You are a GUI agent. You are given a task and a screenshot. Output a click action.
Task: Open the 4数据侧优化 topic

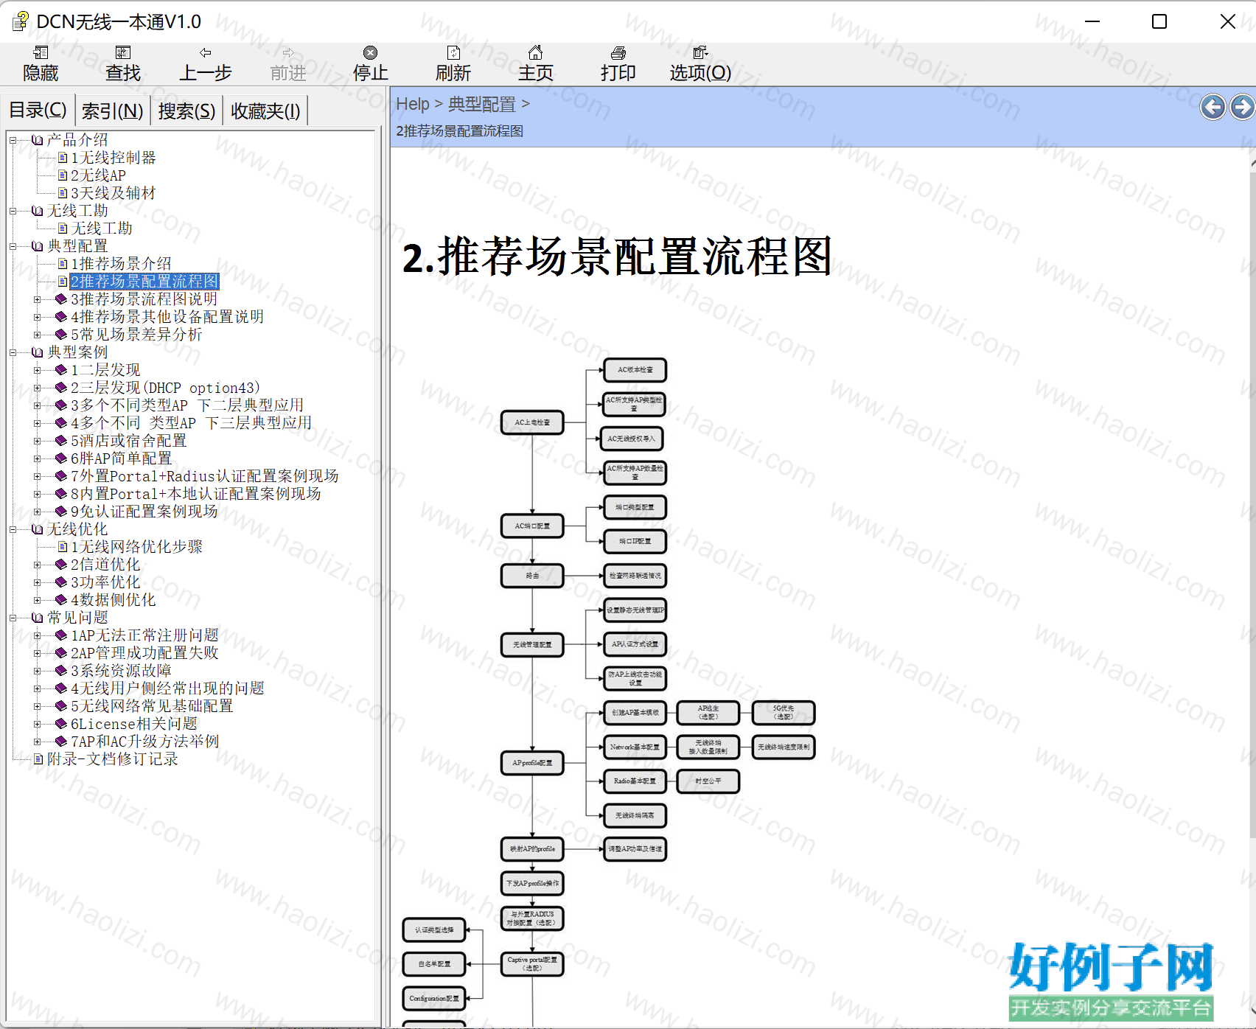113,600
